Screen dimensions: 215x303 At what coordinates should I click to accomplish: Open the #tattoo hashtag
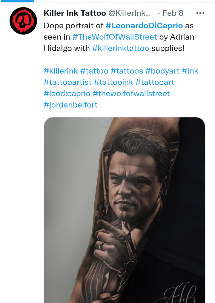coord(94,71)
